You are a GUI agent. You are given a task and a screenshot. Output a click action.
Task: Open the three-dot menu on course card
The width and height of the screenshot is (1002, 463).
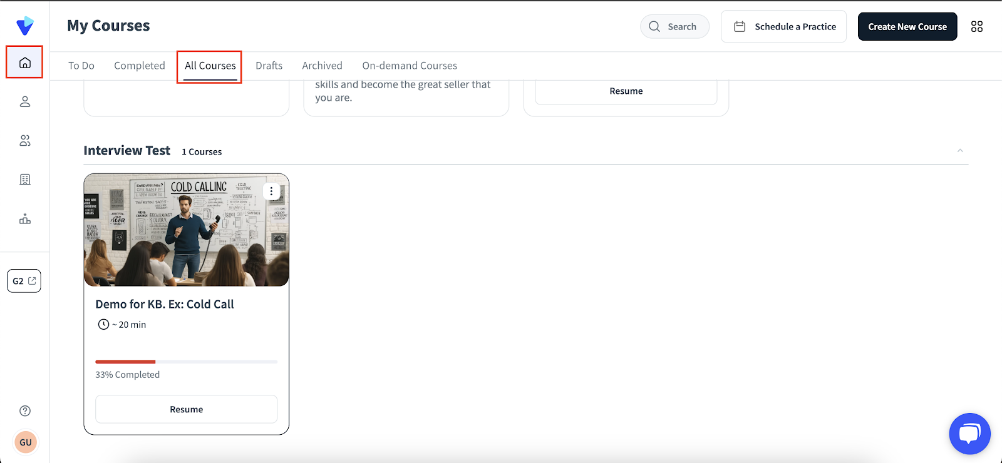(271, 191)
